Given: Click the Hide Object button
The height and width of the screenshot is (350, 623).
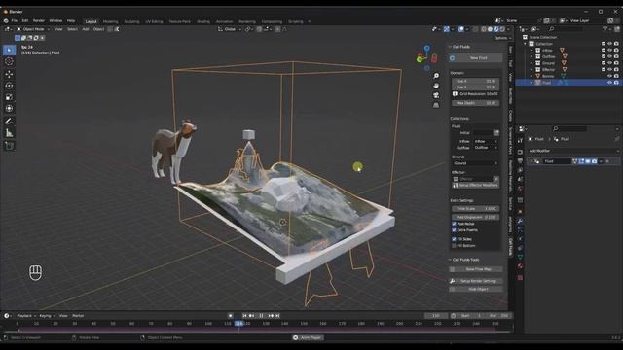Looking at the screenshot, I should (476, 290).
